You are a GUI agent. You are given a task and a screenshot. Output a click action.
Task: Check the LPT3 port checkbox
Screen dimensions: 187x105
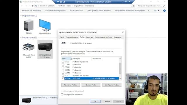(63, 62)
